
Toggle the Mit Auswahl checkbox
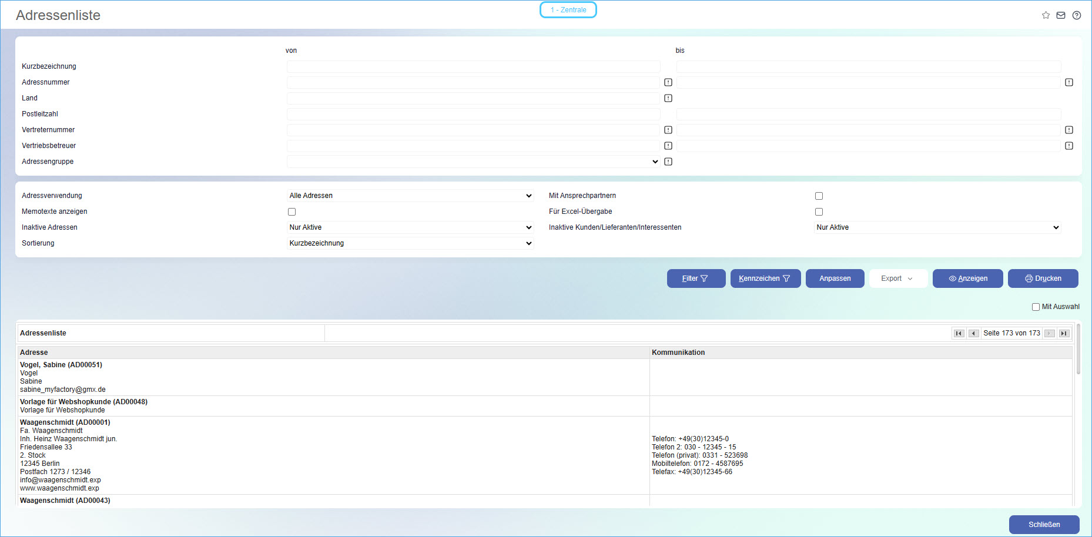click(x=1036, y=307)
